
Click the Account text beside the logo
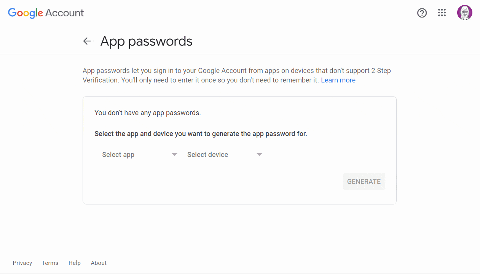point(64,13)
